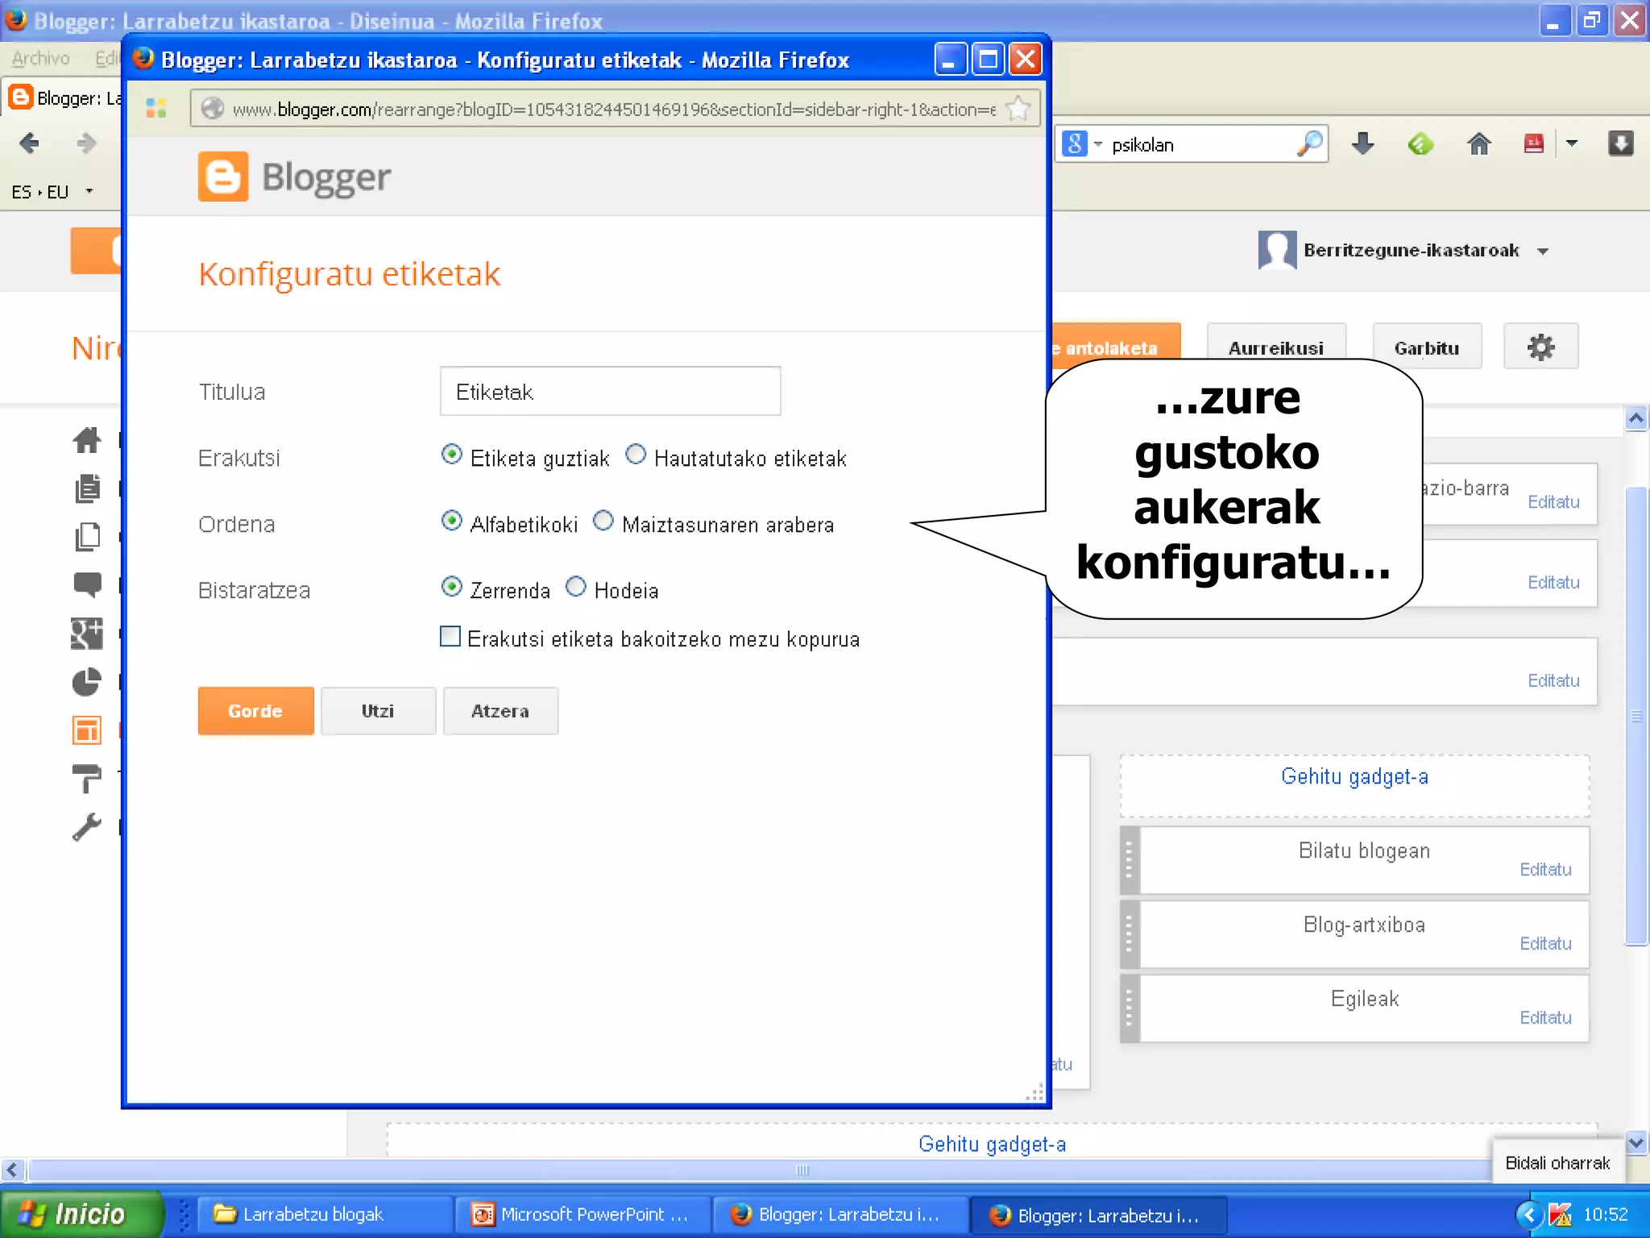Click the Firefox downloads arrow icon
1650x1238 pixels.
1362,144
